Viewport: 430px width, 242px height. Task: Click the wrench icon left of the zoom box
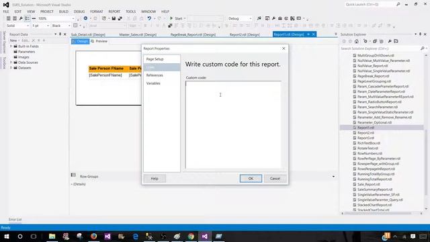coord(21,18)
